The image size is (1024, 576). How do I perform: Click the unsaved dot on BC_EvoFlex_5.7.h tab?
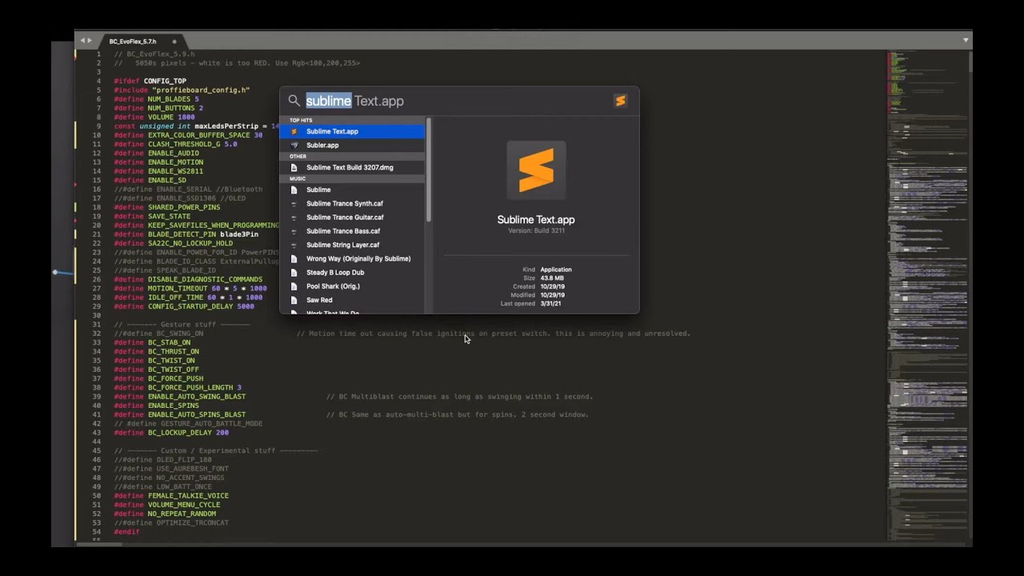pos(174,42)
